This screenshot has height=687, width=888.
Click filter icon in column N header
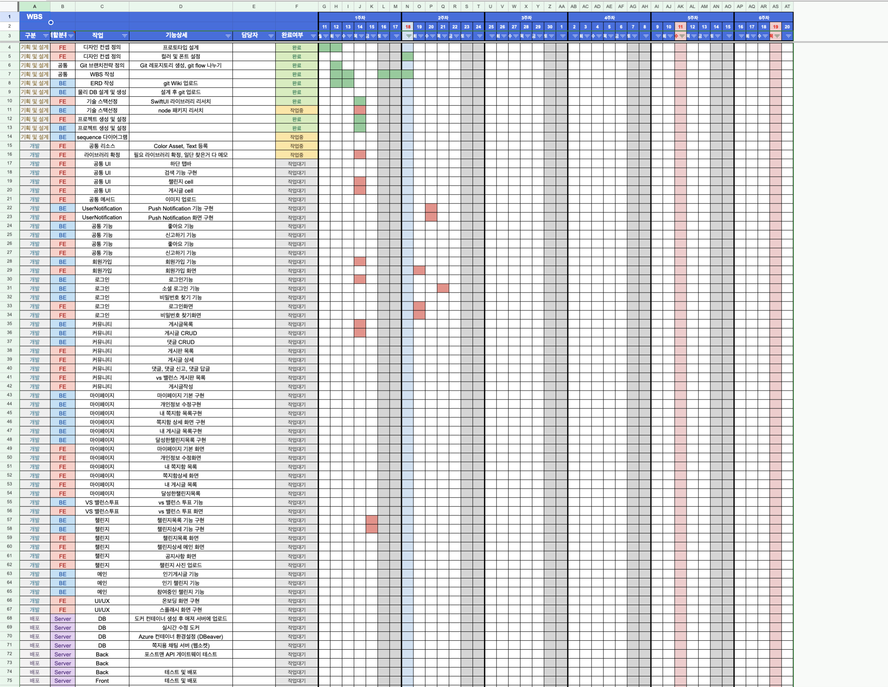[408, 36]
